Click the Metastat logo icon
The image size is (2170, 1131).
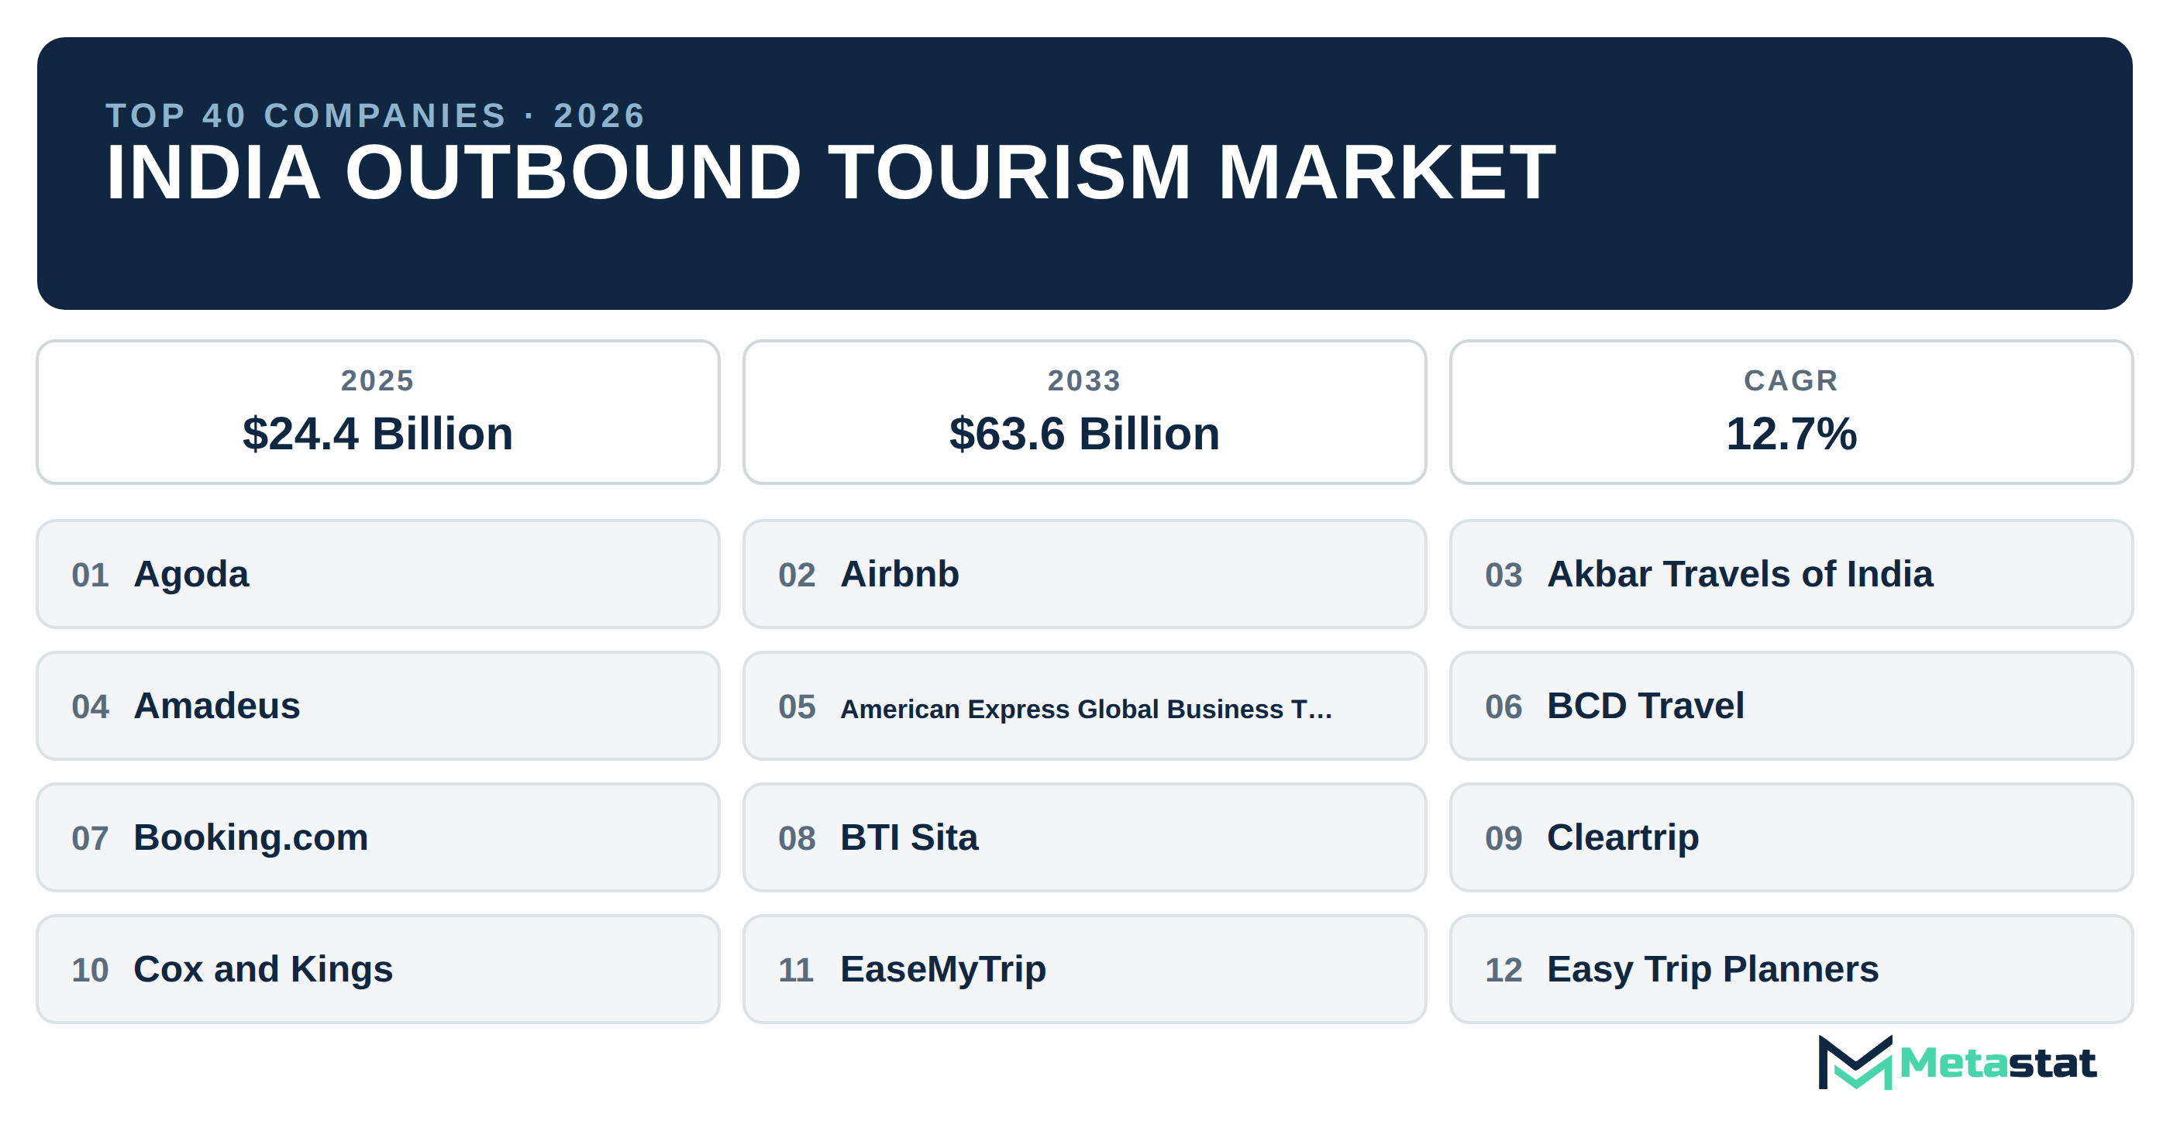pos(1855,1063)
